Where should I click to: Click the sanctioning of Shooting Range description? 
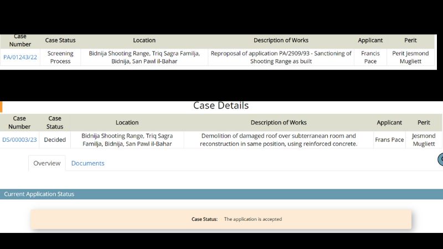tap(281, 58)
